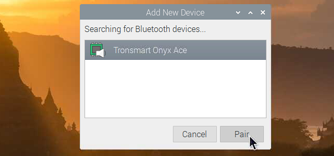Click the audio device icon beside Tronsmart Onyx Ace
This screenshot has width=334, height=156.
(98, 50)
